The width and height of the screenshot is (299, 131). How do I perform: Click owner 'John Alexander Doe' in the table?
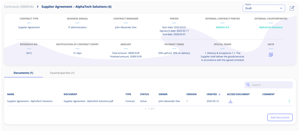pos(169,101)
